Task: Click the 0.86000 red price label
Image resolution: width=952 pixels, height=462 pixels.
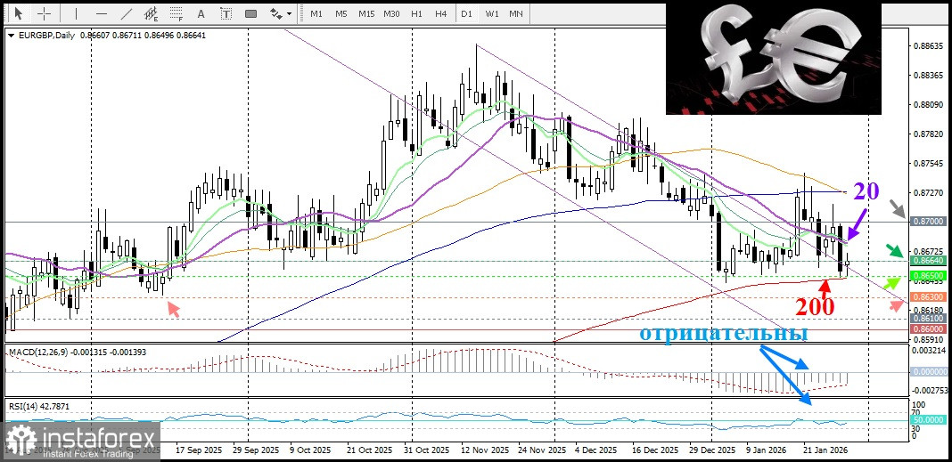Action: pyautogui.click(x=929, y=328)
